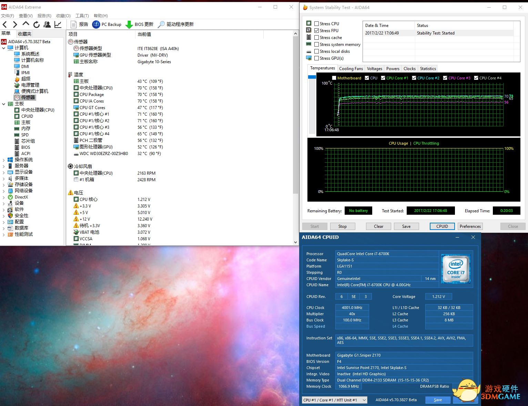528x406 pixels.
Task: Expand the 存储设备 storage devices node
Action: click(x=3, y=185)
